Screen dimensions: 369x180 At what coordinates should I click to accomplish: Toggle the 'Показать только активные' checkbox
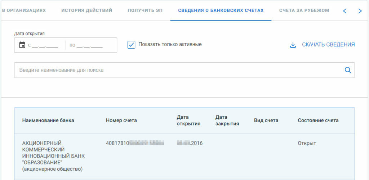[131, 45]
